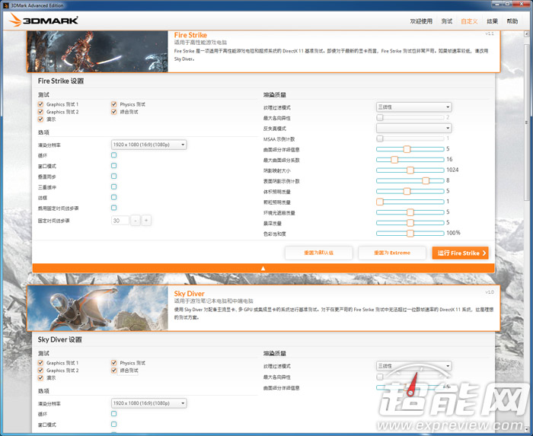533x436 pixels.
Task: Click the 色彩饱和度 slider handle
Action: click(x=410, y=234)
